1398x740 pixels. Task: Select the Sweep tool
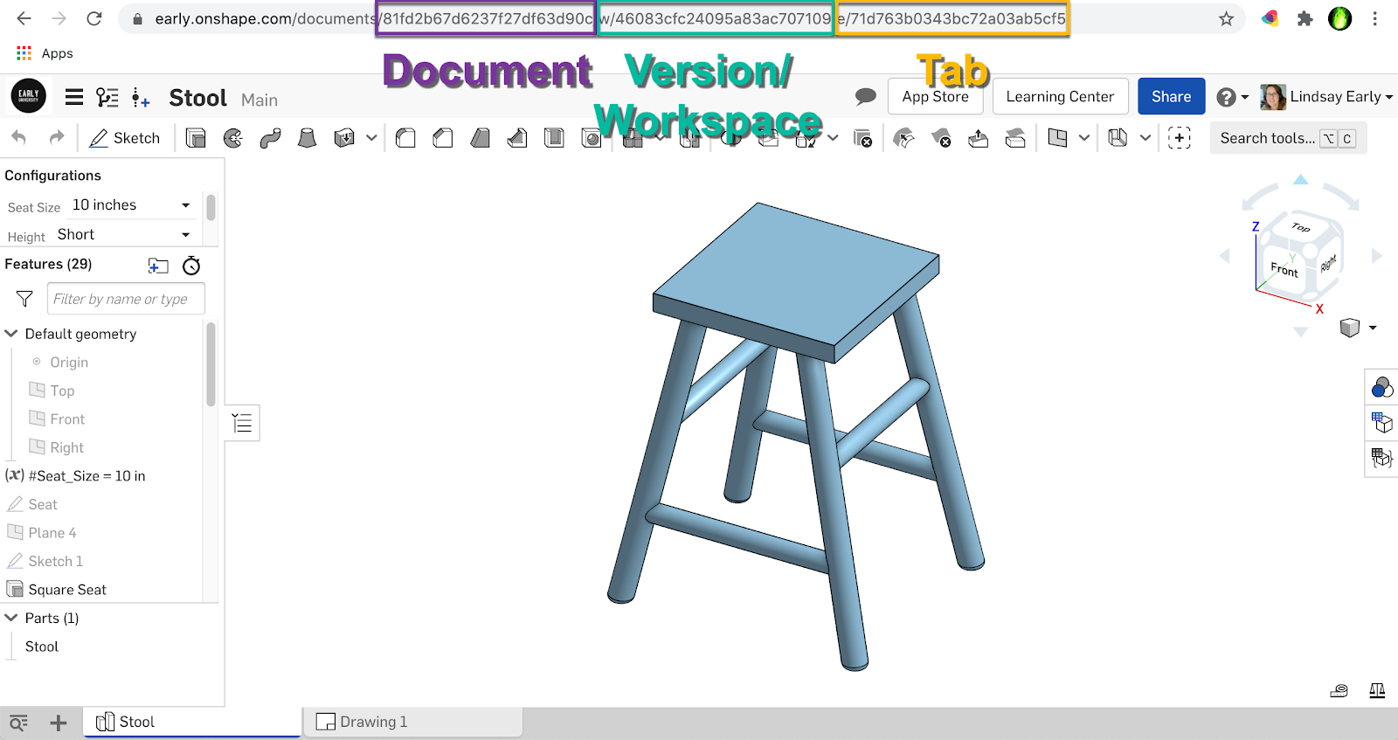click(270, 138)
